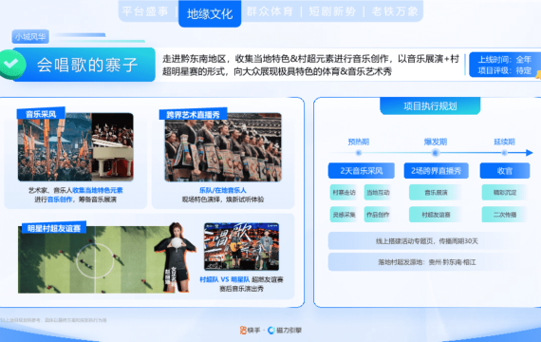Viewport: 541px width, 342px height.
Task: Click the 项目执行规划 panel header
Action: [430, 106]
